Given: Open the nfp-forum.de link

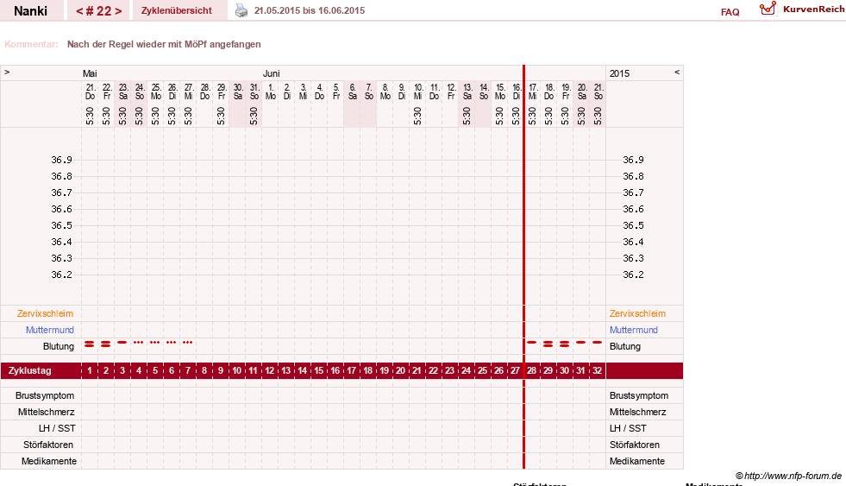Looking at the screenshot, I should pos(788,476).
